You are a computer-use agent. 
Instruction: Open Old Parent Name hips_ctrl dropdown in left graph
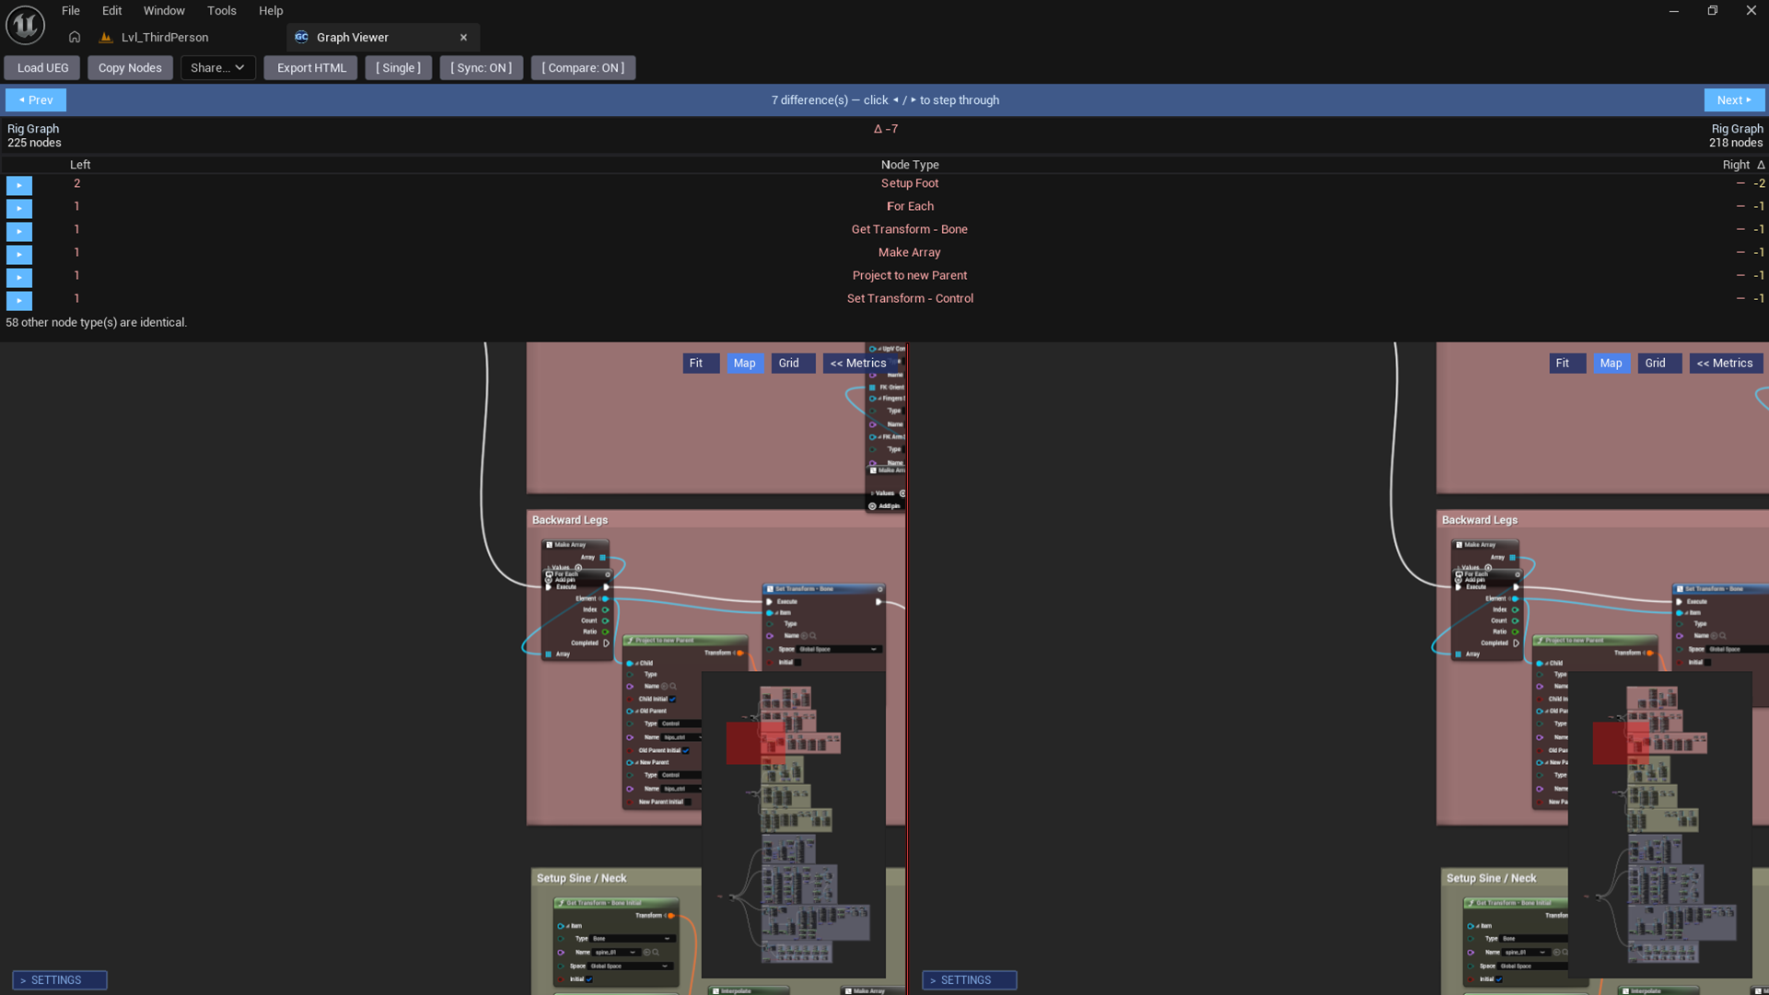681,738
